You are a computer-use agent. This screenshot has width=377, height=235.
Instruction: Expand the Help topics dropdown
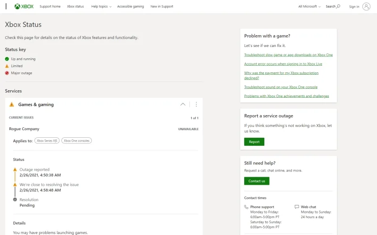101,7
